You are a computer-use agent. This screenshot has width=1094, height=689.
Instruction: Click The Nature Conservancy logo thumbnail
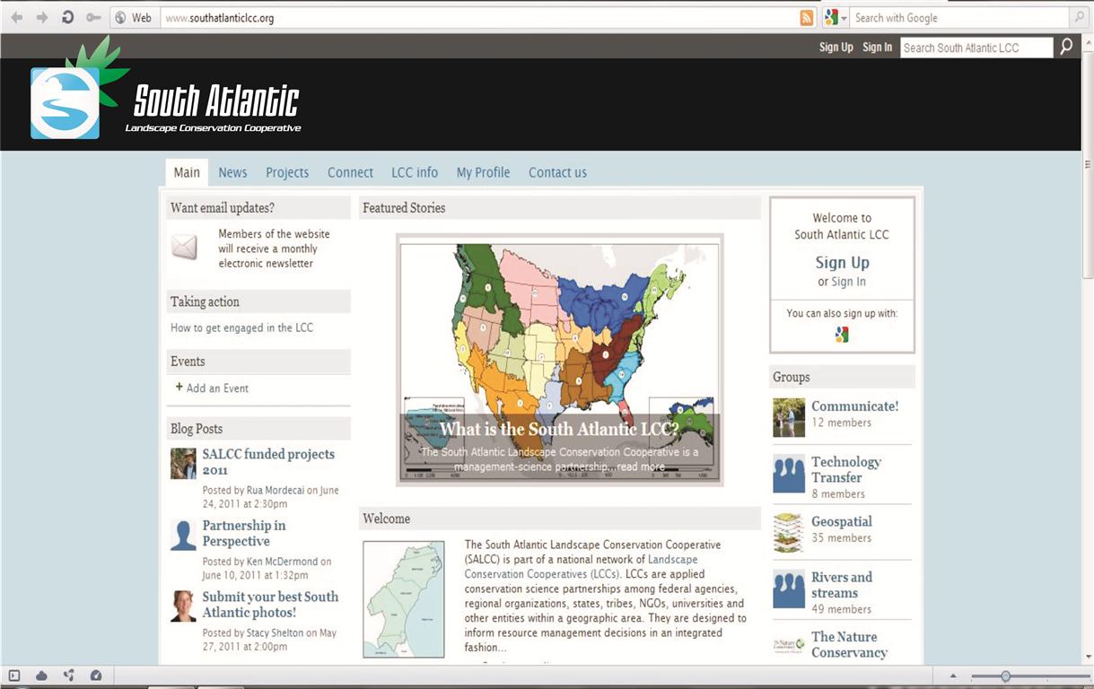coord(789,645)
